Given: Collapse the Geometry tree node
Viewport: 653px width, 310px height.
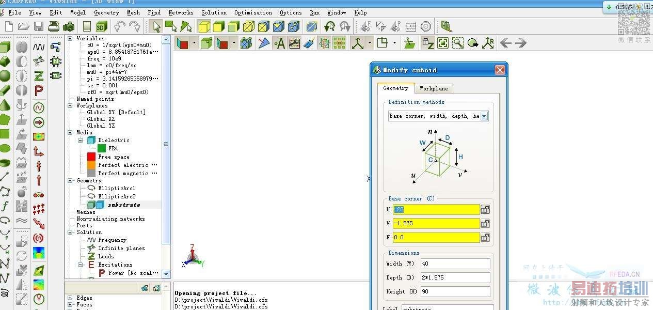Looking at the screenshot, I should [70, 180].
